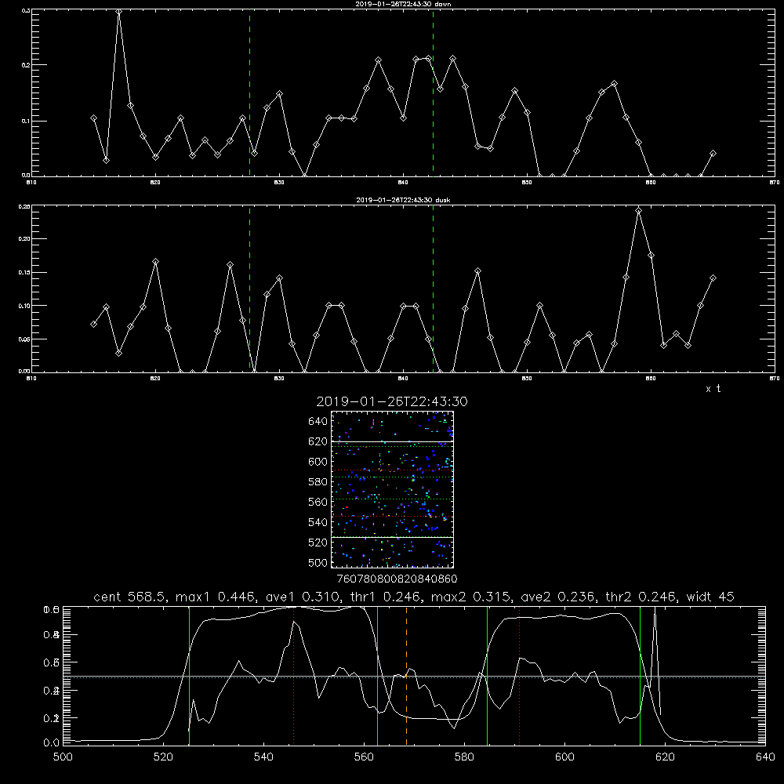Click the 'ave2 0.236' value
The image size is (784, 784).
point(557,597)
